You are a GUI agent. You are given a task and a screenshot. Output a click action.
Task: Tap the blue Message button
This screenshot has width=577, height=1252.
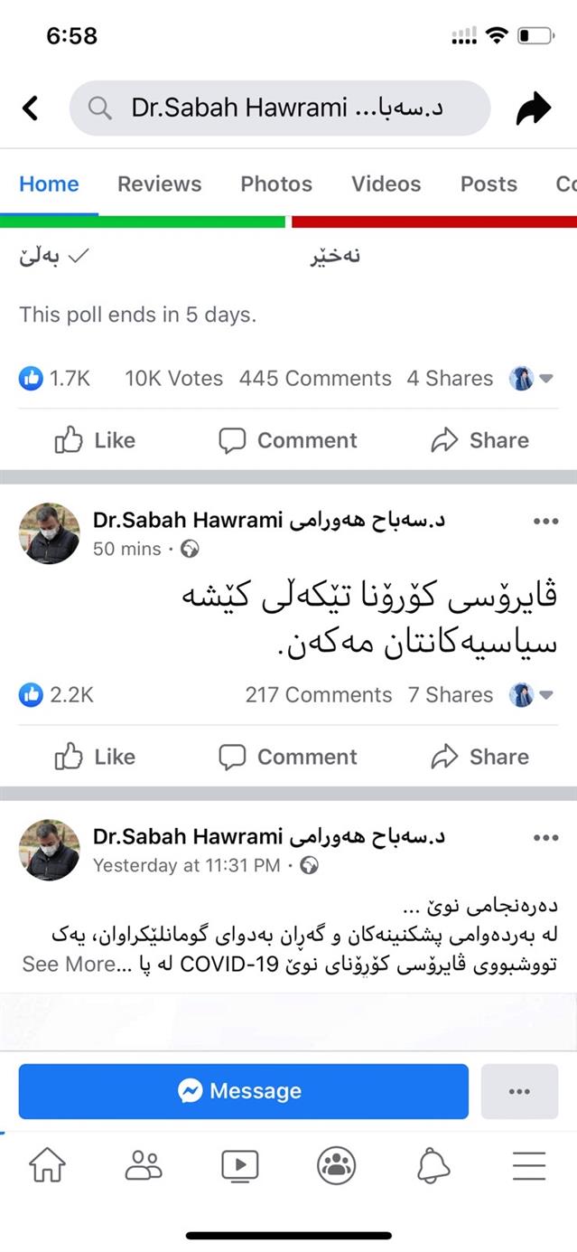click(x=243, y=1091)
